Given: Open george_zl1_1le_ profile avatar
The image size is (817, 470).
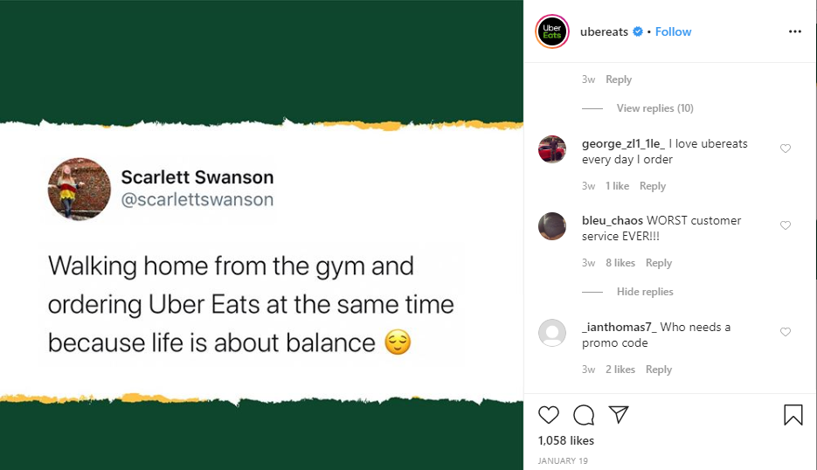Looking at the screenshot, I should [x=552, y=150].
